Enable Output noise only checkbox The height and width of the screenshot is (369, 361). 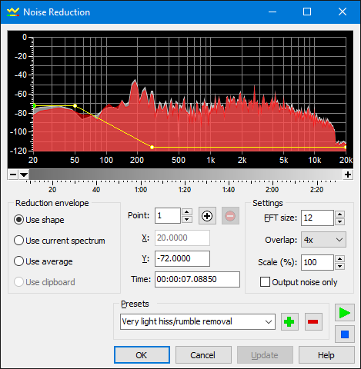click(x=265, y=282)
